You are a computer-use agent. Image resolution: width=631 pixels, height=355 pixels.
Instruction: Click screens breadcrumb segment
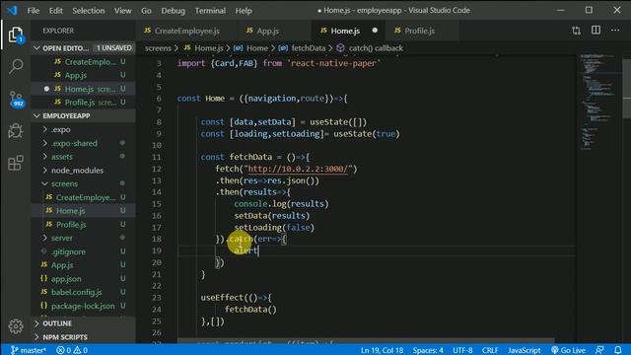click(x=158, y=48)
